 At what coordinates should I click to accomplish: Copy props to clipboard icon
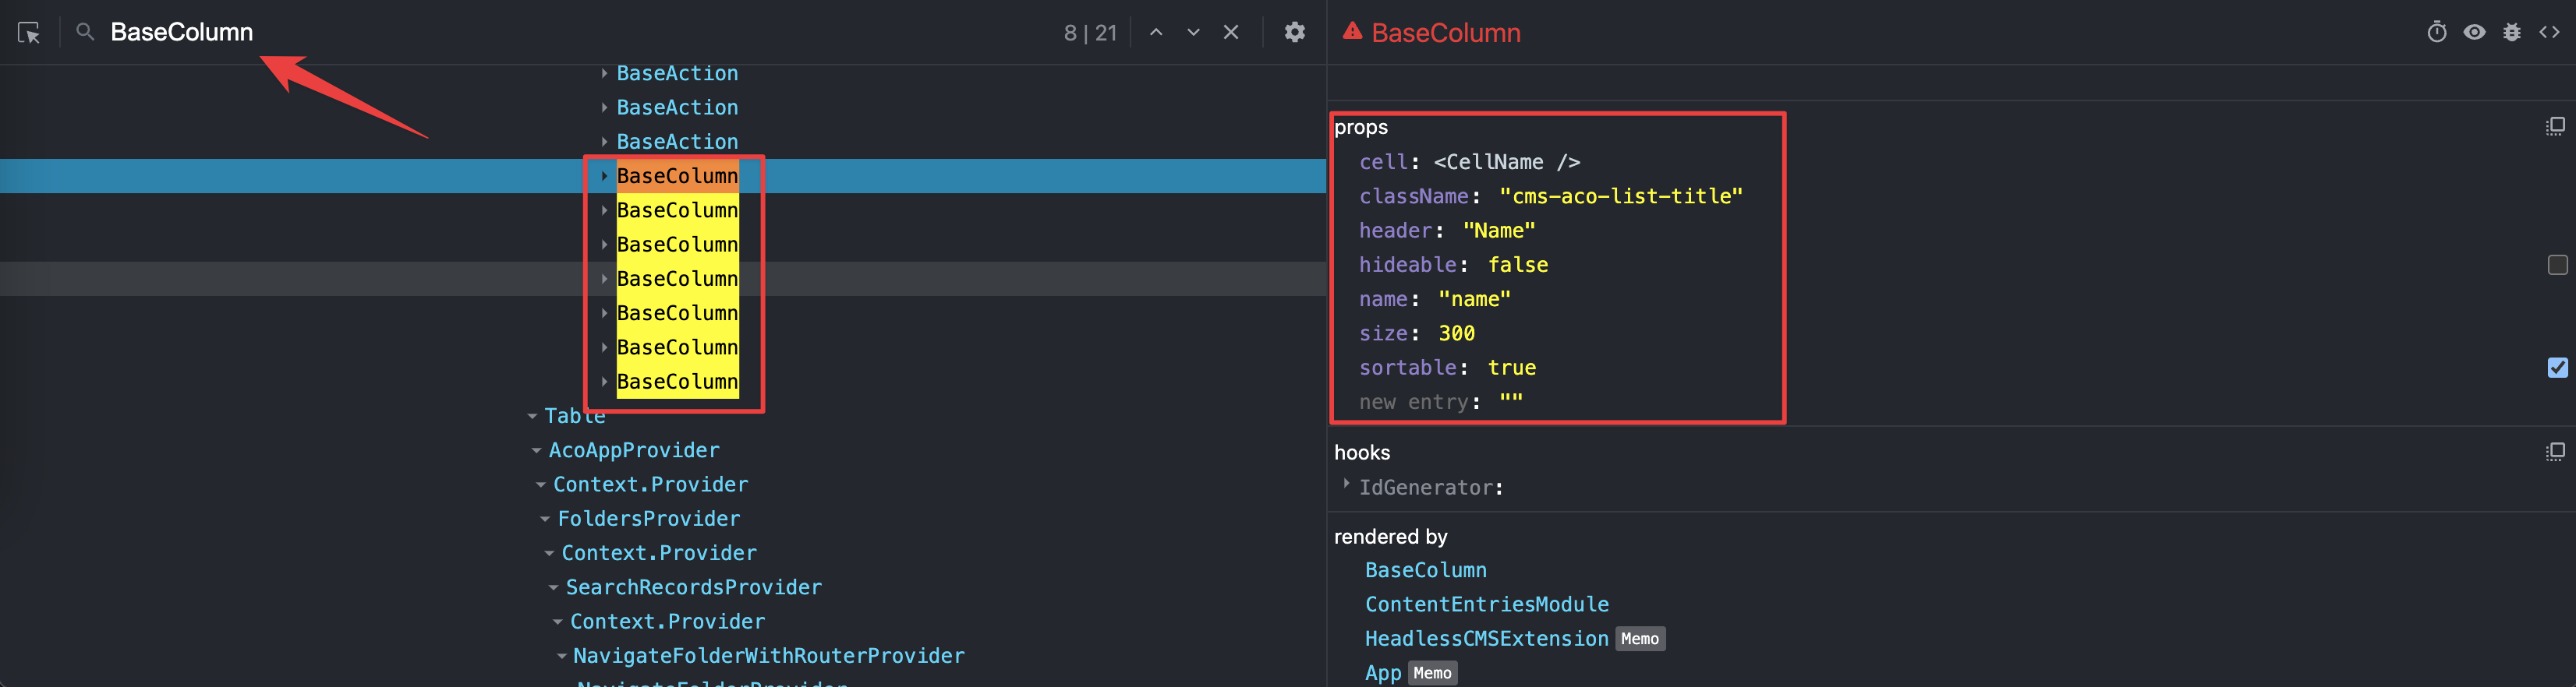[2555, 127]
